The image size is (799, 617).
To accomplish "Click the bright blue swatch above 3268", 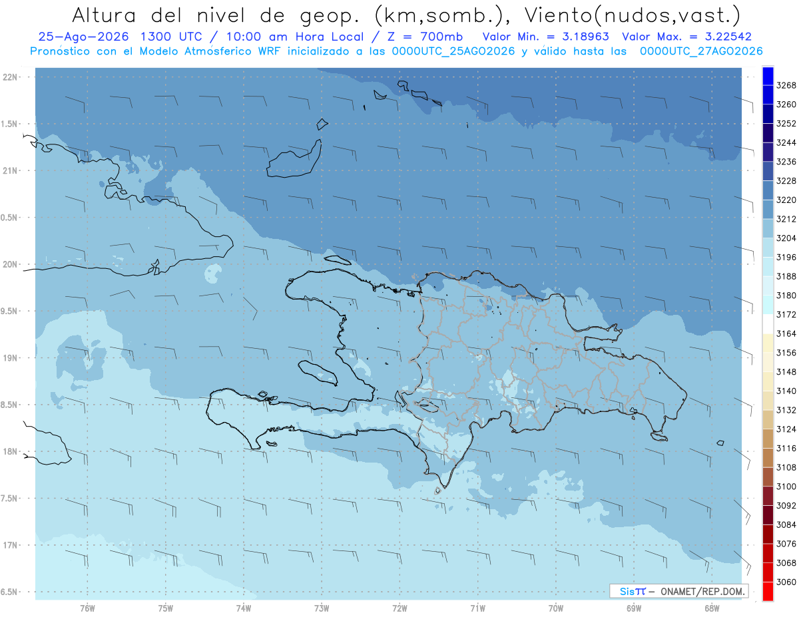I will [767, 76].
